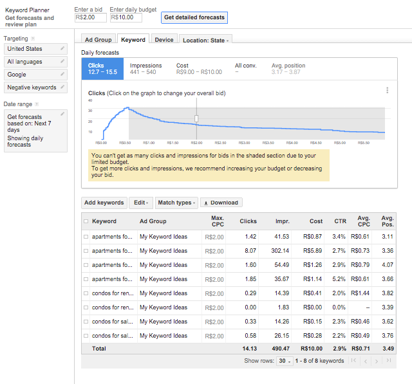The image size is (412, 384).
Task: Switch to the Ad Group tab
Action: tap(98, 39)
